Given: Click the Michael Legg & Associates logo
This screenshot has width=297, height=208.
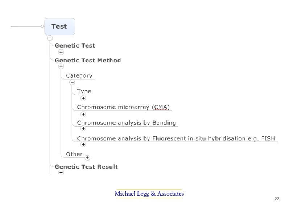Looking at the screenshot, I should pyautogui.click(x=149, y=194).
